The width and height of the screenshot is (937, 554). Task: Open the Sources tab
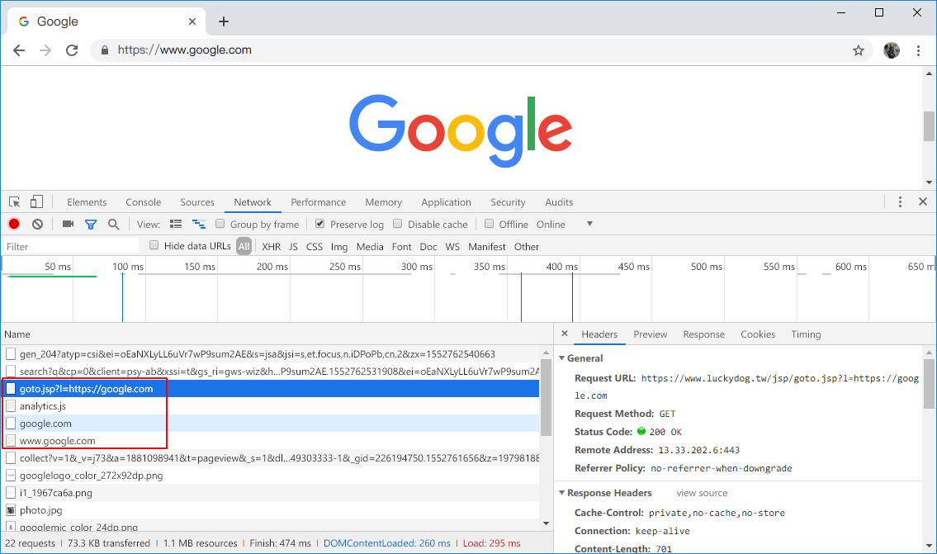[197, 202]
